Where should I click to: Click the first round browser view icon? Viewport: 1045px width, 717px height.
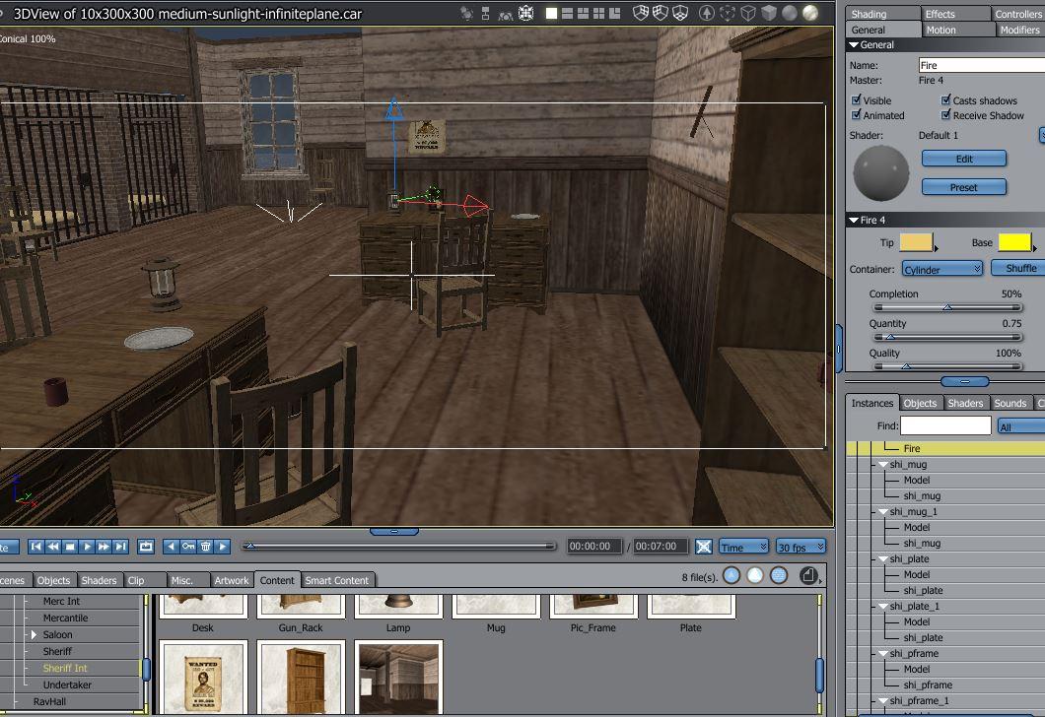(x=731, y=575)
